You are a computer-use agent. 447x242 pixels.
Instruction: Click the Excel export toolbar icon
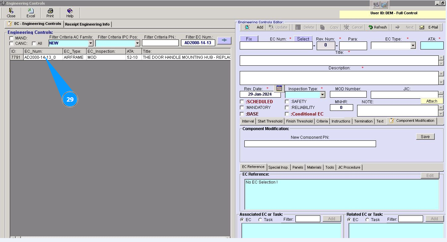tap(31, 11)
